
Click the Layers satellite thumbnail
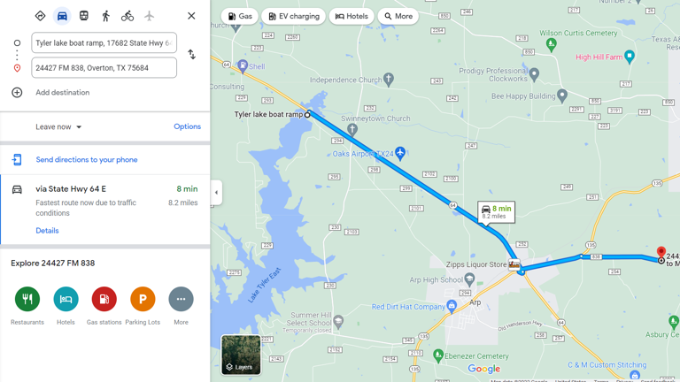coord(241,355)
